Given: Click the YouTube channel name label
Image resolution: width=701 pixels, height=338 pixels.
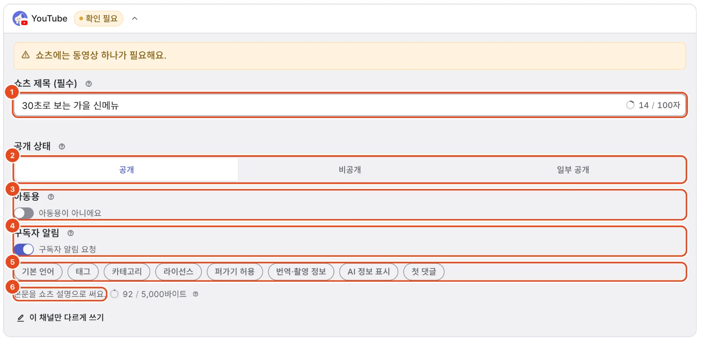Looking at the screenshot, I should [x=49, y=19].
